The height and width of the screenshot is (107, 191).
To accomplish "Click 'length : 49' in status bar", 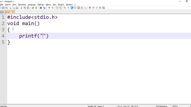I will tap(92, 106).
